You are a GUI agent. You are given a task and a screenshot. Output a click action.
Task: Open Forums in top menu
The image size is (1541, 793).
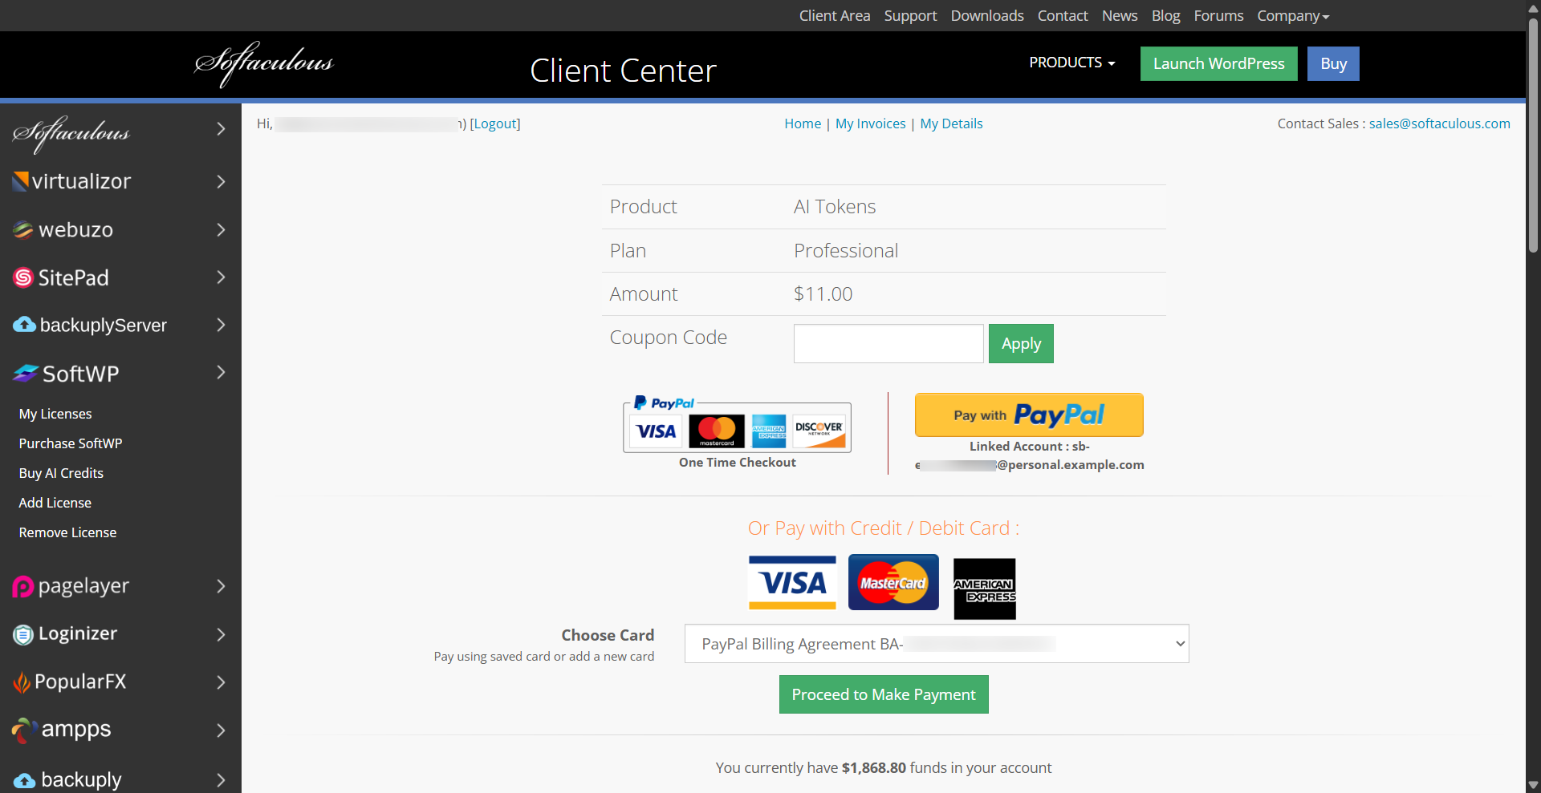coord(1218,16)
